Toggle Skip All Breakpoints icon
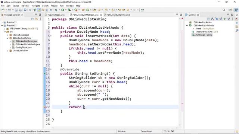The height and width of the screenshot is (134, 239). [30, 10]
